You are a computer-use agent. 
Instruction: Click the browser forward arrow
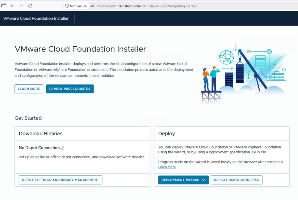tap(21, 6)
